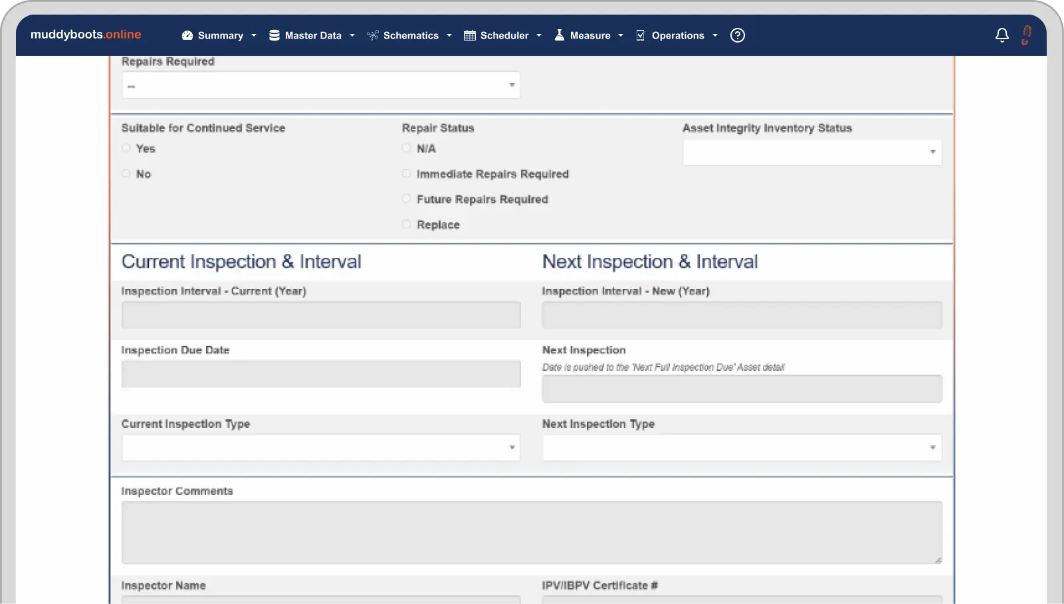
Task: Click the Schematics network icon
Action: click(373, 35)
